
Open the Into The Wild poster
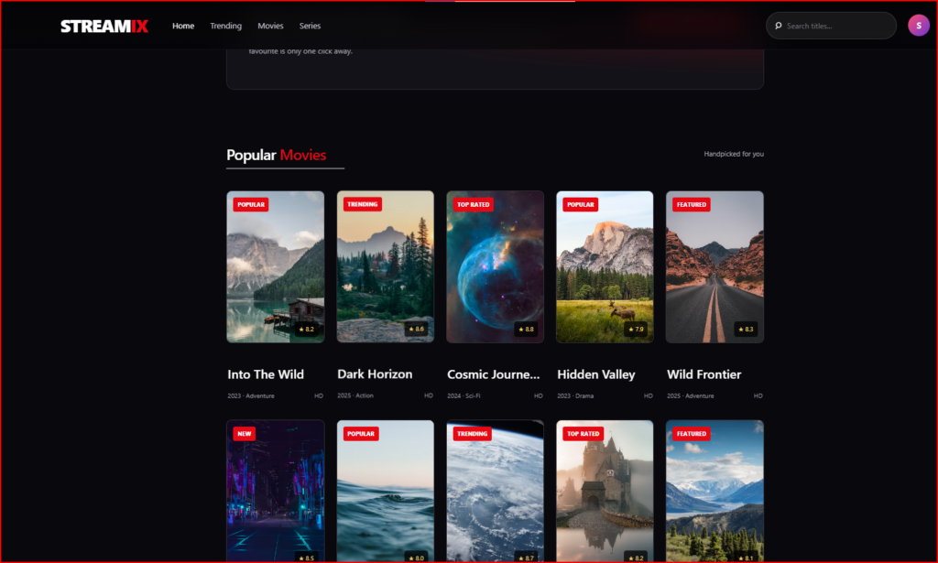pos(275,266)
